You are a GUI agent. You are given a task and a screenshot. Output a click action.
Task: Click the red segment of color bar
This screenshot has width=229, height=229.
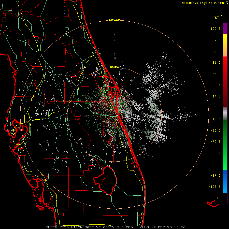[x=225, y=81]
